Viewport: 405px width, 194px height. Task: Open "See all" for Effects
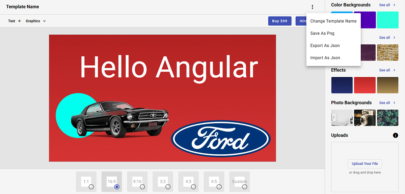point(385,70)
